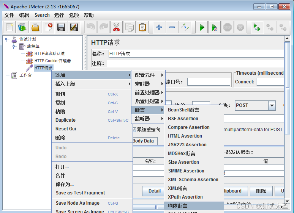Click the Remote start all icon

[257, 27]
